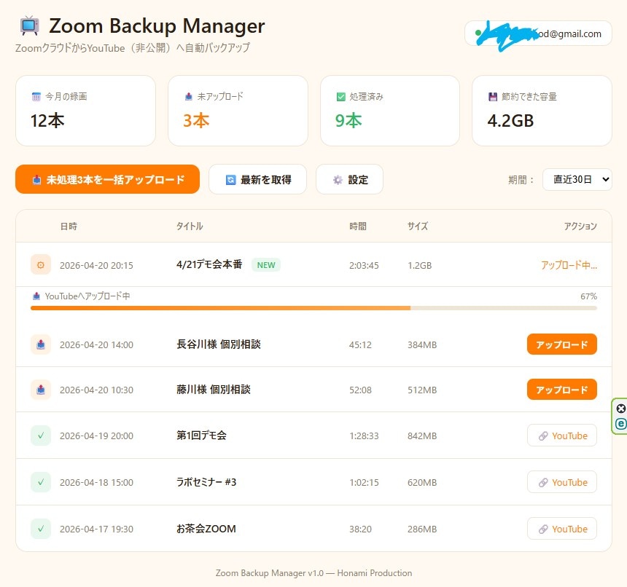Click the 時間 column header
This screenshot has height=587, width=627.
[x=358, y=226]
